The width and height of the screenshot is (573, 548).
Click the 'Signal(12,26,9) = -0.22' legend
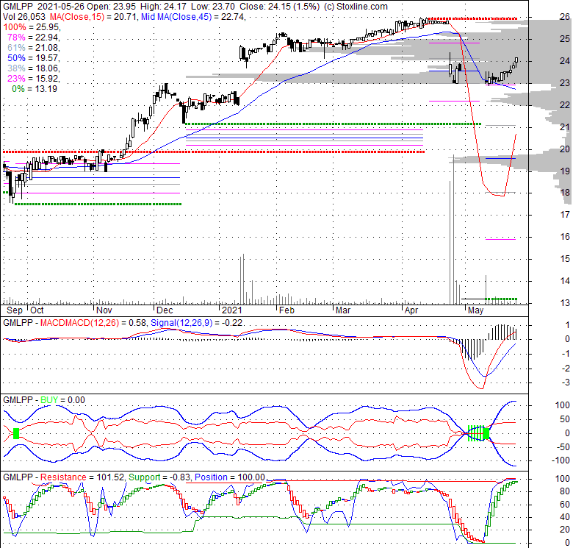click(x=197, y=323)
